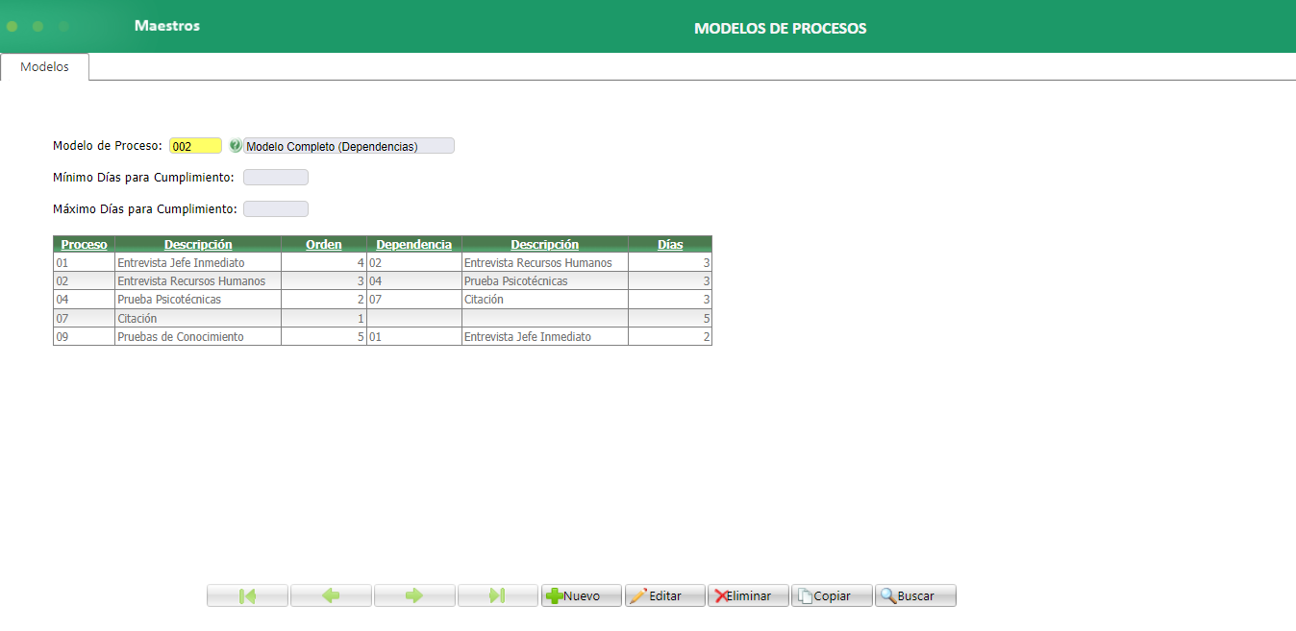Select the Modelos tab
The image size is (1296, 631).
coord(44,67)
